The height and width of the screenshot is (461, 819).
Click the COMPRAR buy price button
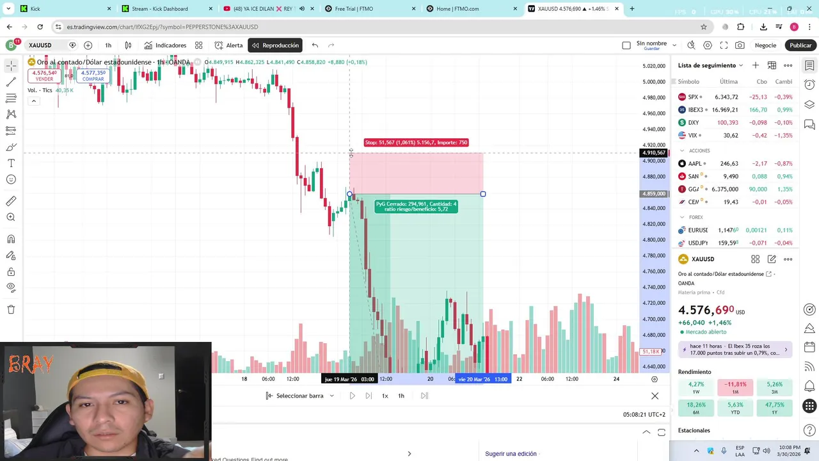click(x=93, y=76)
